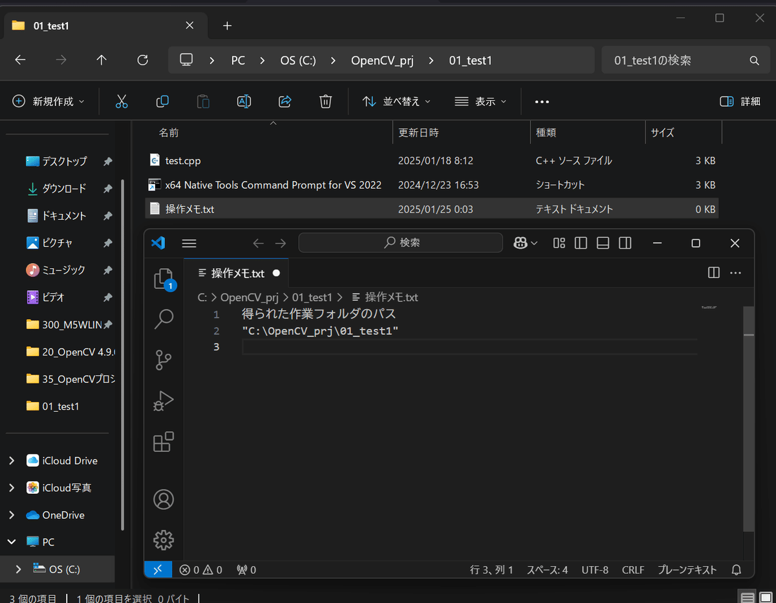Image resolution: width=776 pixels, height=603 pixels.
Task: Open the 並べ替え sort dropdown
Action: (396, 101)
